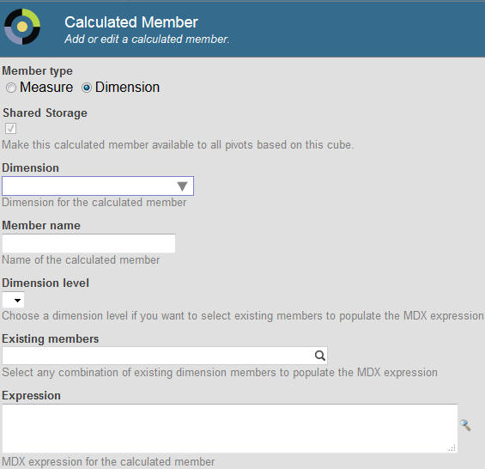This screenshot has height=469, width=485.
Task: Click 'Add or edit a calculated member' subtitle
Action: click(147, 40)
